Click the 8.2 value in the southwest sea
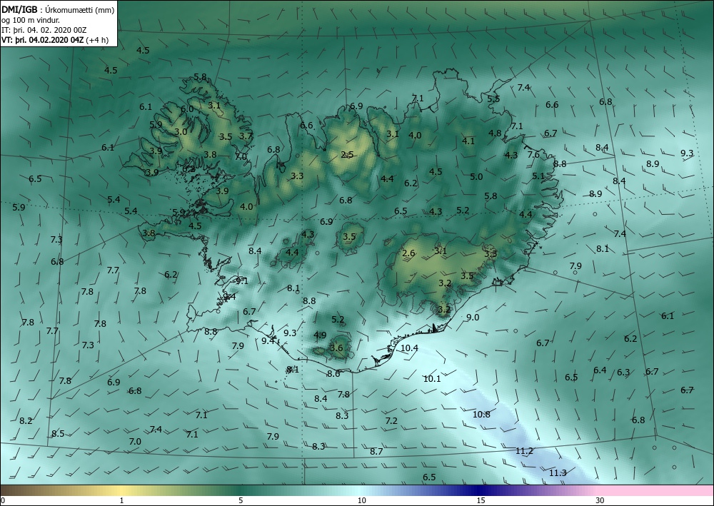The image size is (714, 506). coord(26,420)
